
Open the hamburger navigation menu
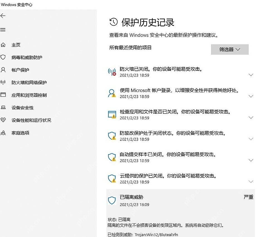pyautogui.click(x=3, y=30)
